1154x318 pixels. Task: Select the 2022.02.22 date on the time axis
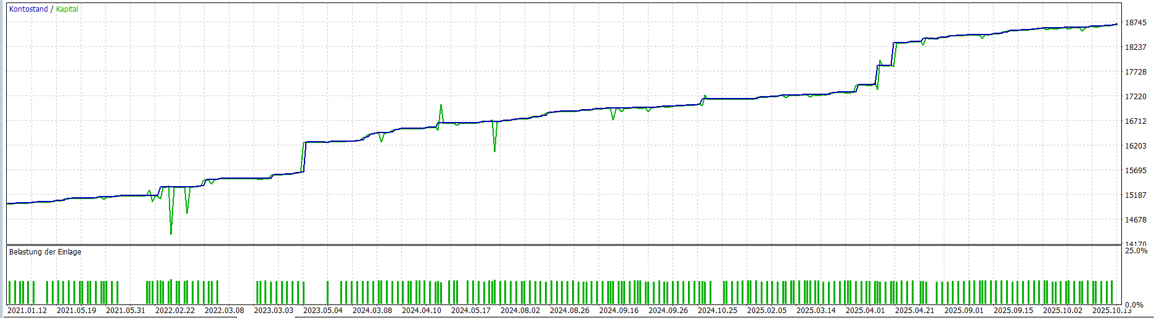click(175, 311)
